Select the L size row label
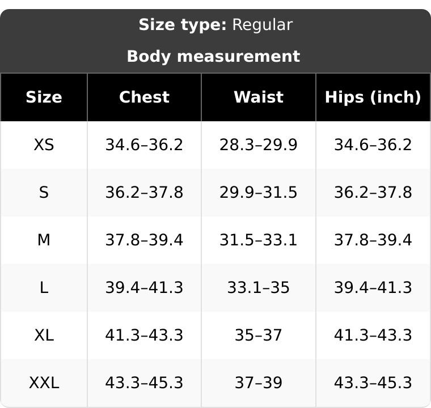431x408 pixels. (x=44, y=288)
